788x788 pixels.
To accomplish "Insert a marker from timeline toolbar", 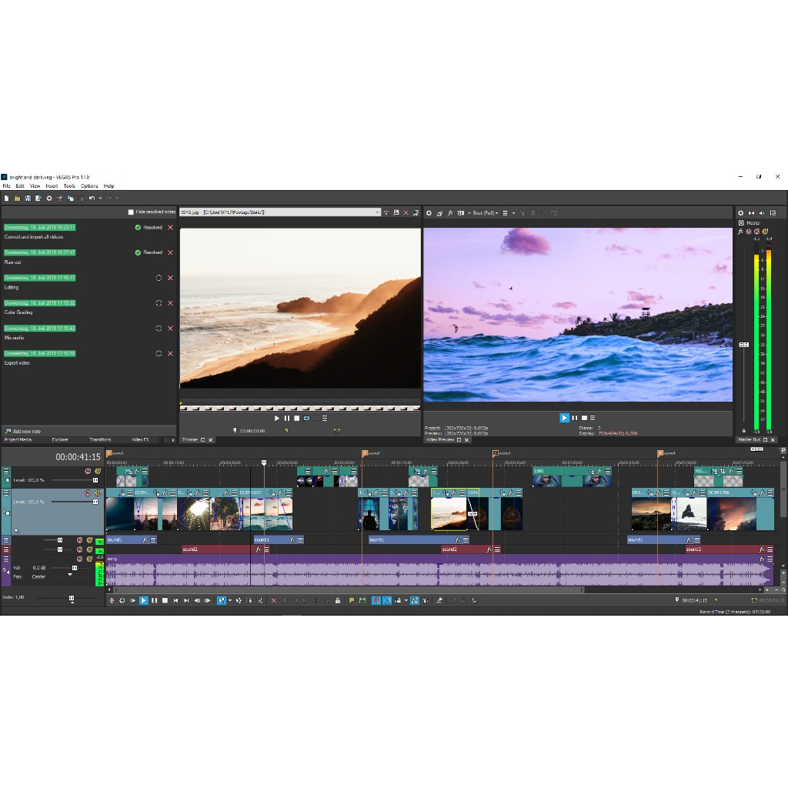I will (351, 600).
